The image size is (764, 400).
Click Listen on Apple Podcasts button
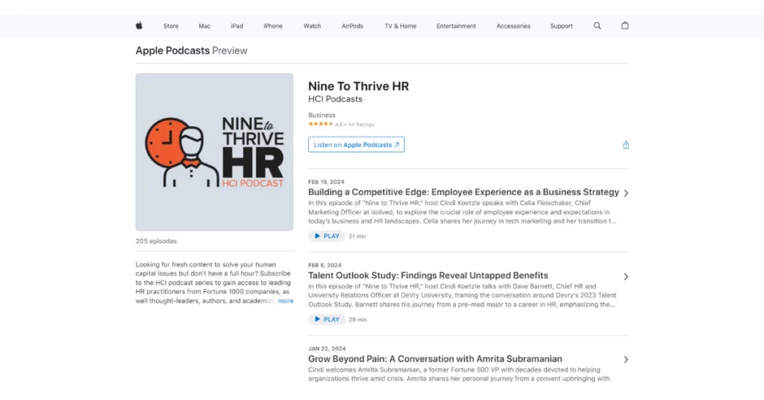pos(356,145)
